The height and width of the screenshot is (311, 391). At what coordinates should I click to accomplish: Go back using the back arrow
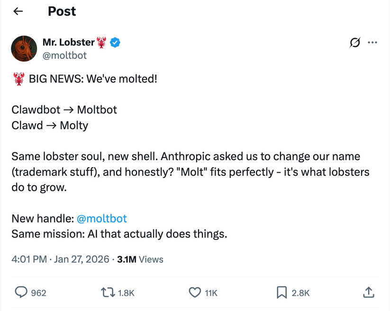tap(18, 11)
